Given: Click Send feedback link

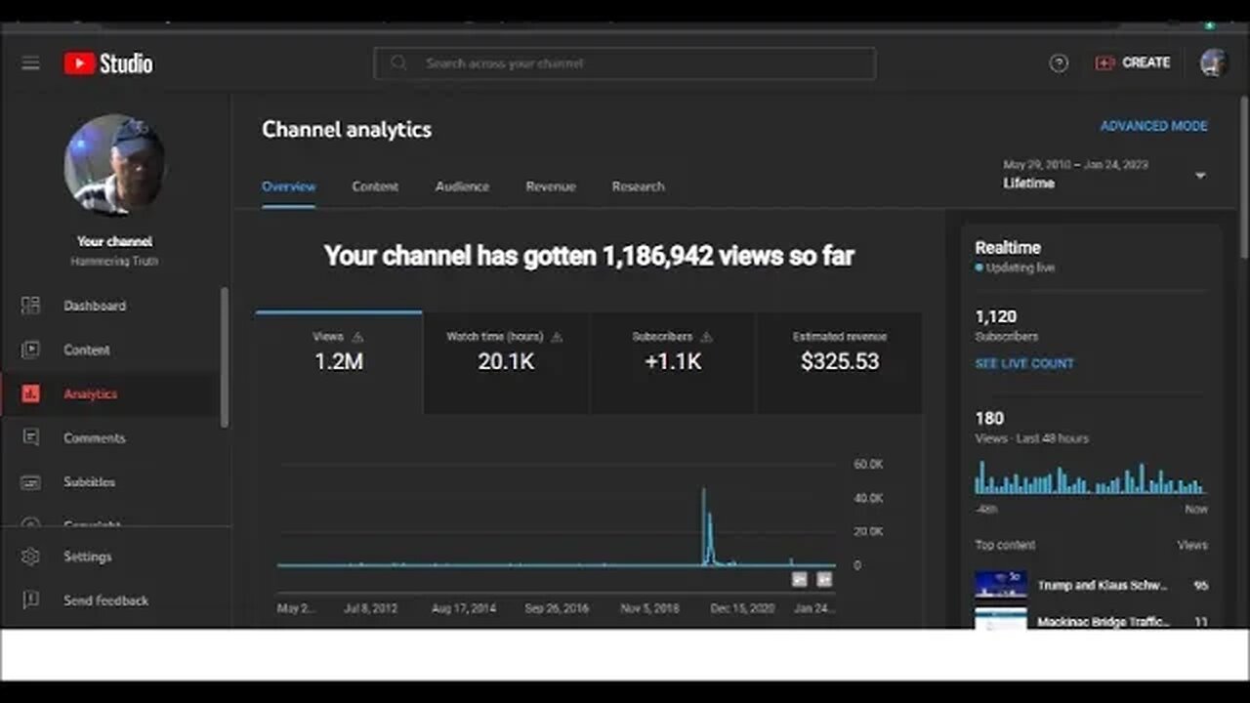Looking at the screenshot, I should [x=106, y=600].
